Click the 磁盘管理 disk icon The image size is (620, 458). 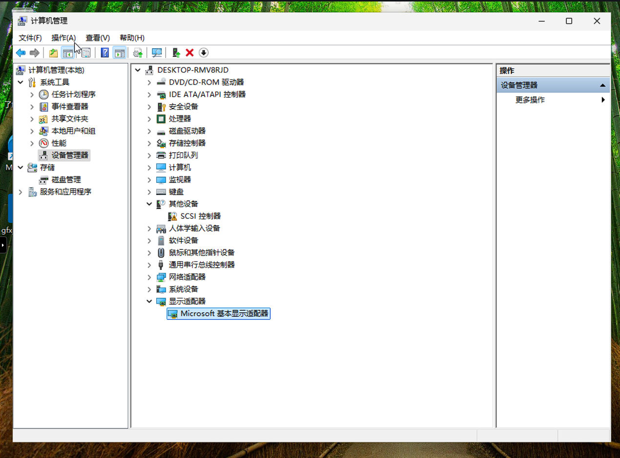point(44,180)
